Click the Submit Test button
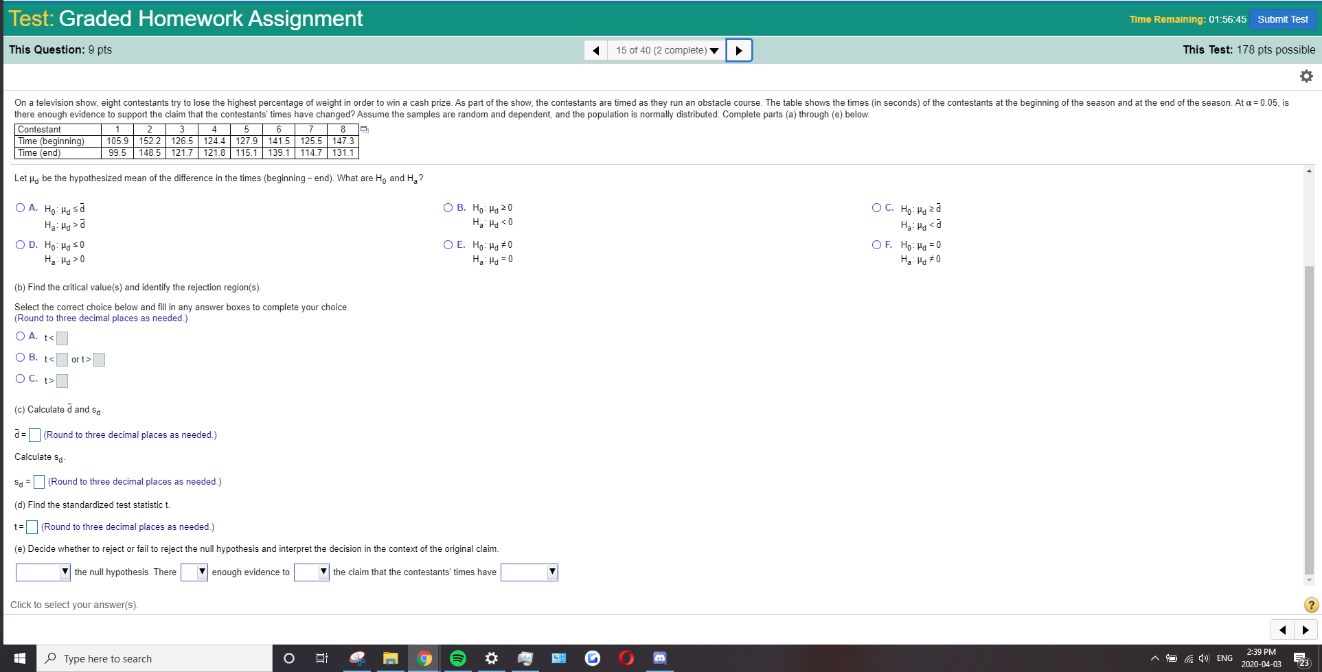 pyautogui.click(x=1283, y=19)
